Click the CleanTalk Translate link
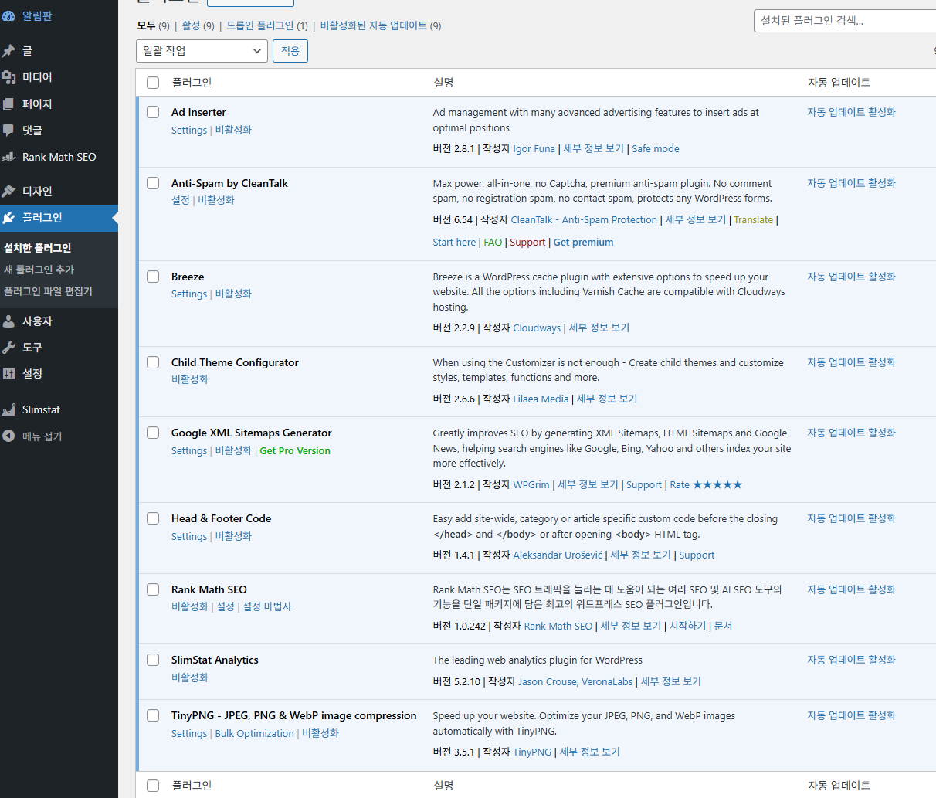Screen dimensions: 936x798 click(753, 220)
